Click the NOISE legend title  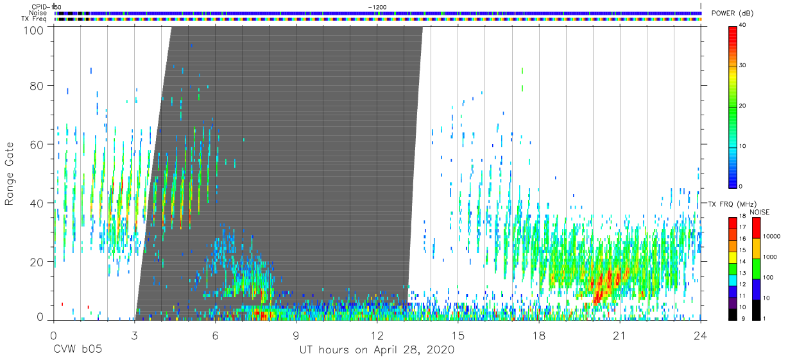click(x=760, y=212)
